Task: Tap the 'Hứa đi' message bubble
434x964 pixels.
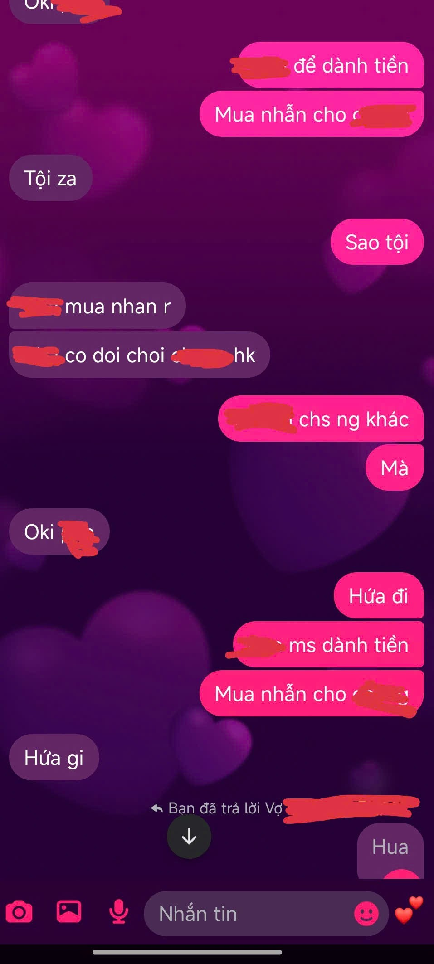Action: point(379,595)
